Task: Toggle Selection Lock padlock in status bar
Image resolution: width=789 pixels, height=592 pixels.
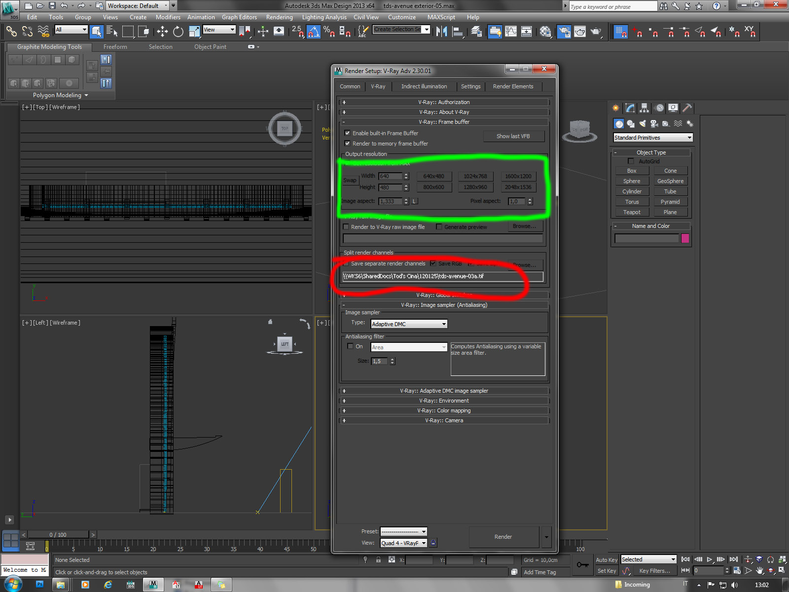Action: pos(378,560)
